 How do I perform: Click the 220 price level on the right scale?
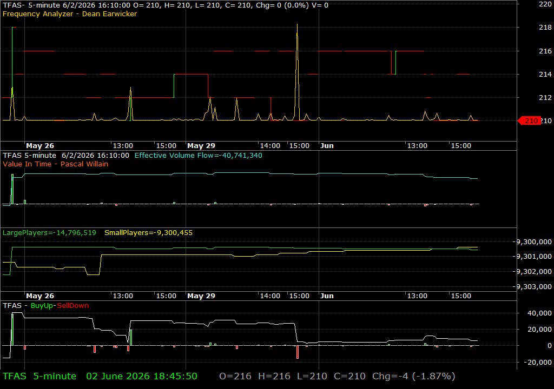click(545, 4)
